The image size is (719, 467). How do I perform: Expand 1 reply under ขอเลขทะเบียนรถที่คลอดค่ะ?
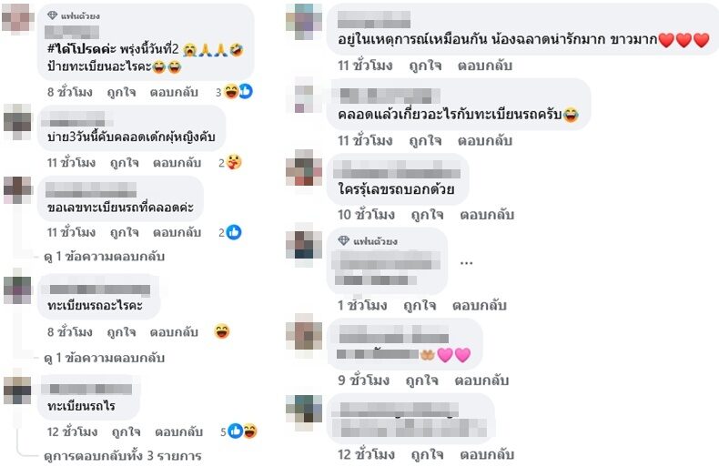(x=104, y=257)
